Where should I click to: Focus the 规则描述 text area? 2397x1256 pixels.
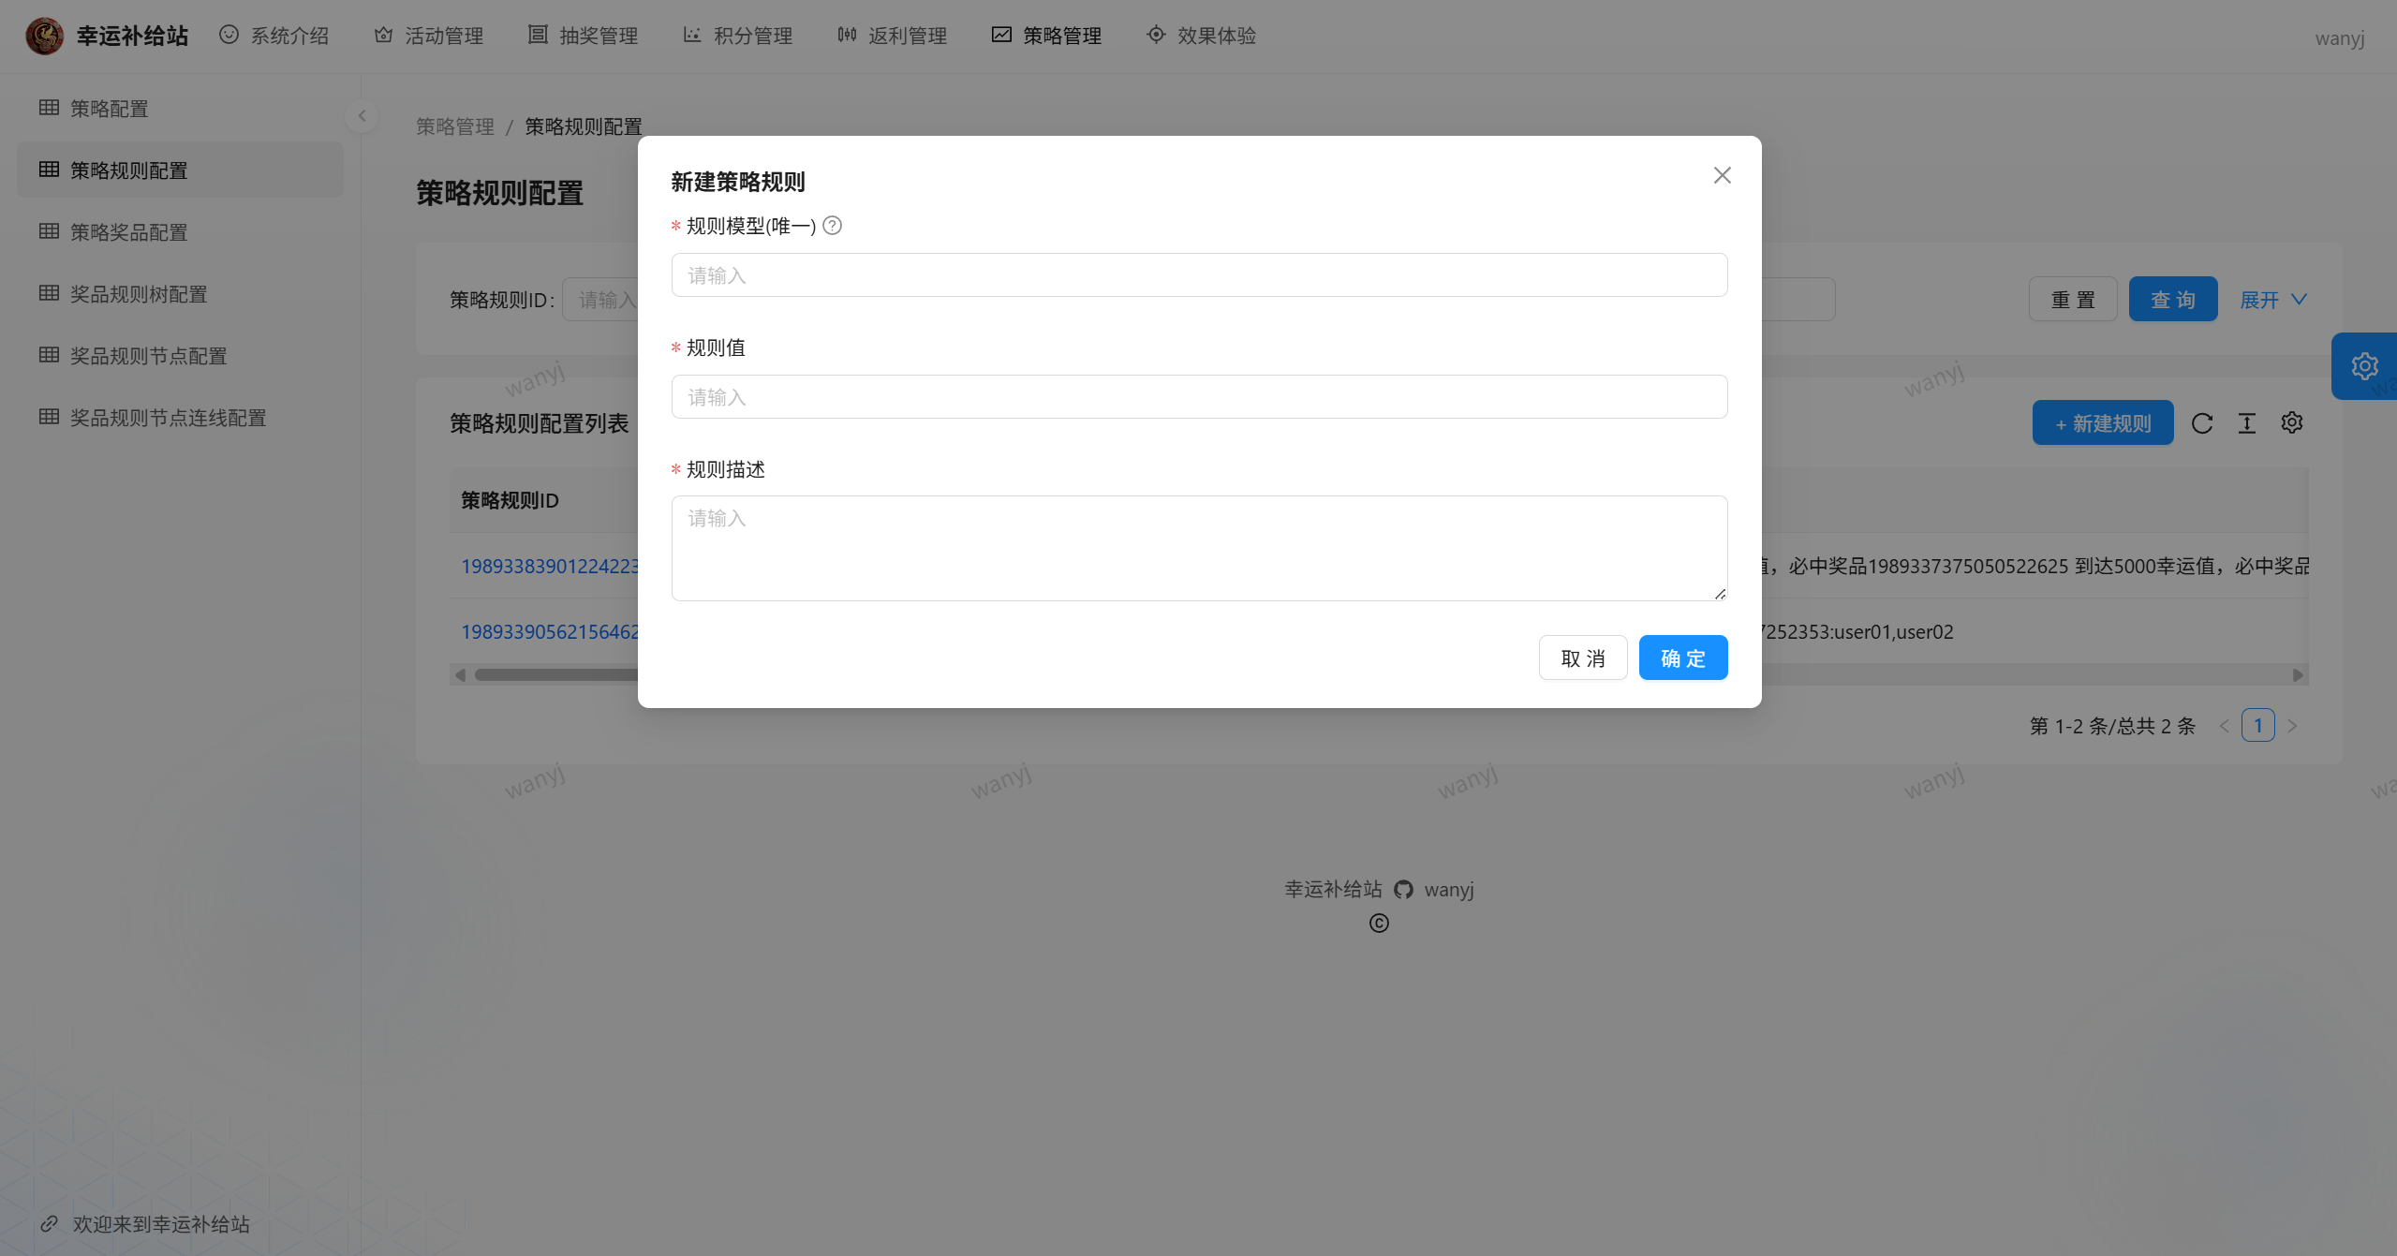click(x=1199, y=549)
